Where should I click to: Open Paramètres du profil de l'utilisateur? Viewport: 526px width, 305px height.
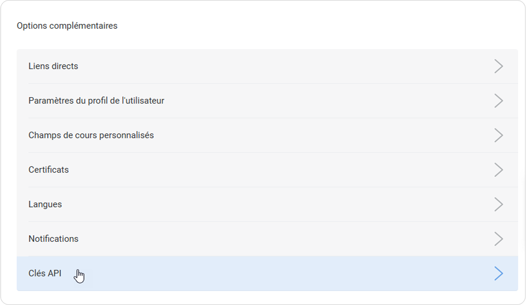pyautogui.click(x=96, y=101)
